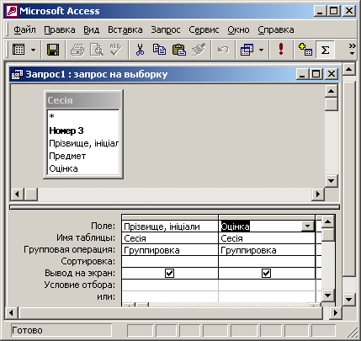Click the Print toolbar icon
This screenshot has width=361, height=341.
(77, 50)
